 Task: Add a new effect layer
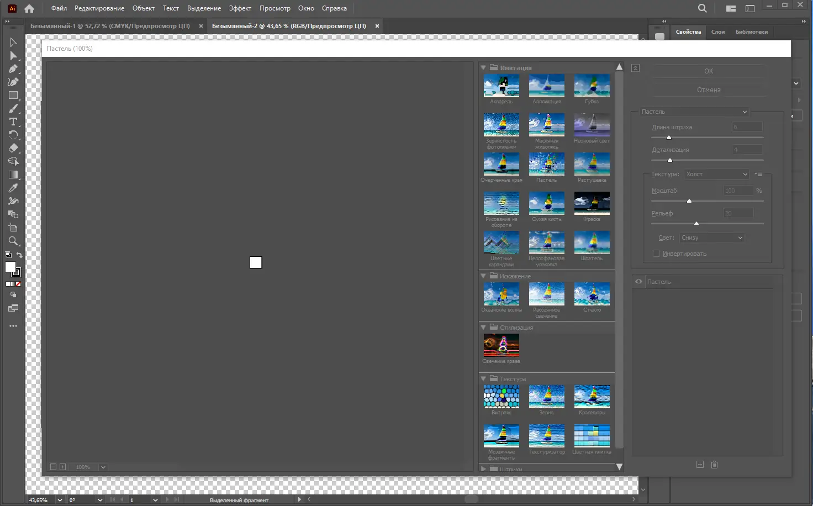pos(700,465)
